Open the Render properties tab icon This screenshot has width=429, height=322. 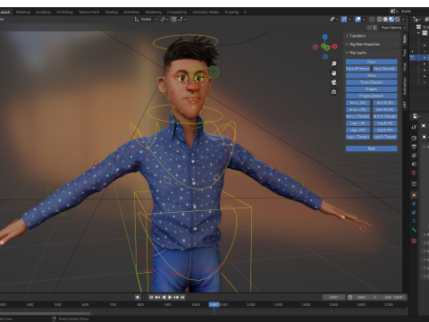pyautogui.click(x=414, y=138)
